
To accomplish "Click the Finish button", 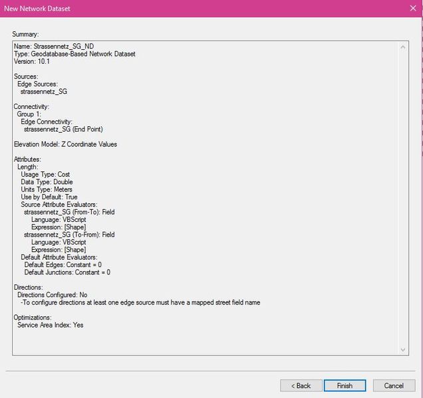I will pos(345,385).
